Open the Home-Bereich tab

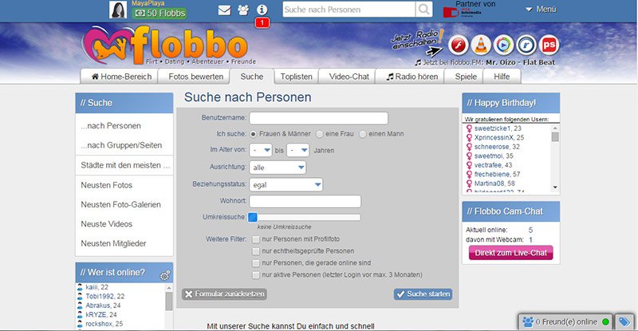point(118,77)
